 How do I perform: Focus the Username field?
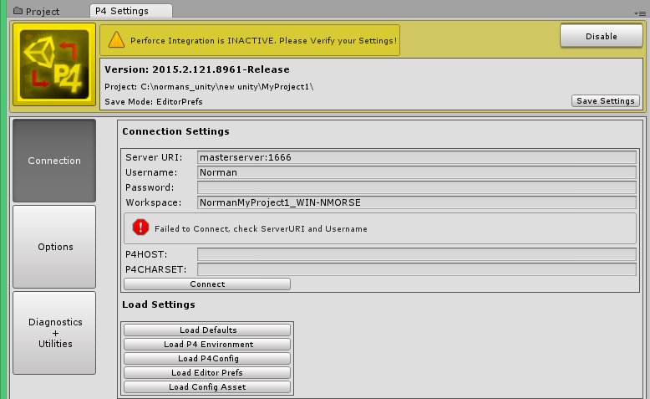[x=417, y=172]
